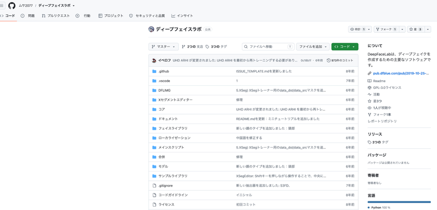Click the ライセンス file icon
The height and width of the screenshot is (210, 437).
pyautogui.click(x=154, y=204)
